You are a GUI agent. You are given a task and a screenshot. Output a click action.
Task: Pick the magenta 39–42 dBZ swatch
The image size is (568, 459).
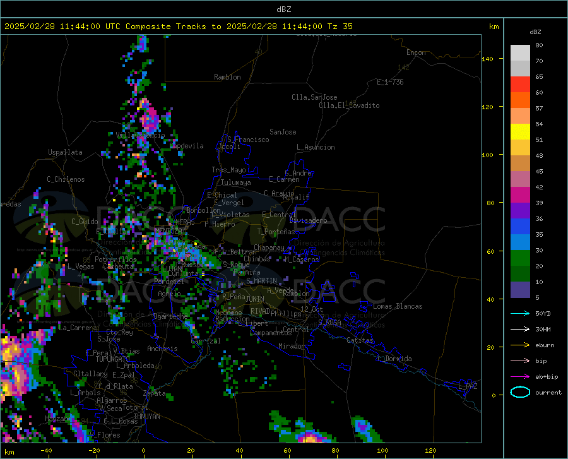pos(520,195)
